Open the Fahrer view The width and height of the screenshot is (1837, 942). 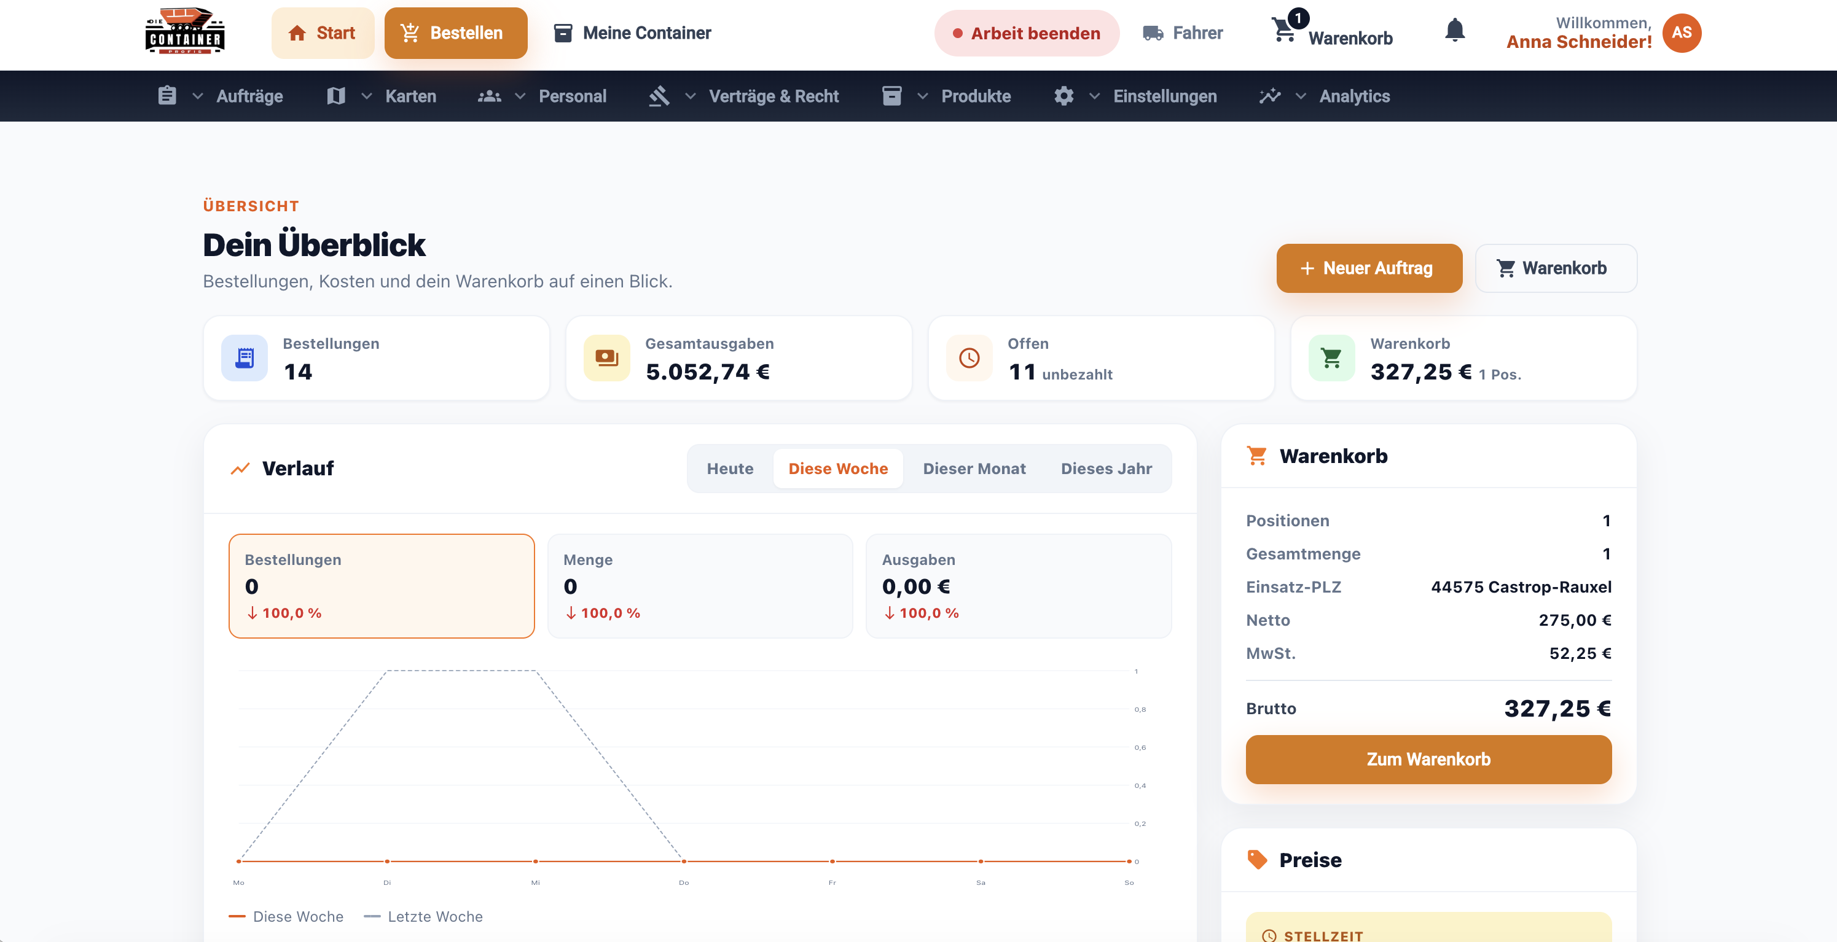coord(1183,33)
